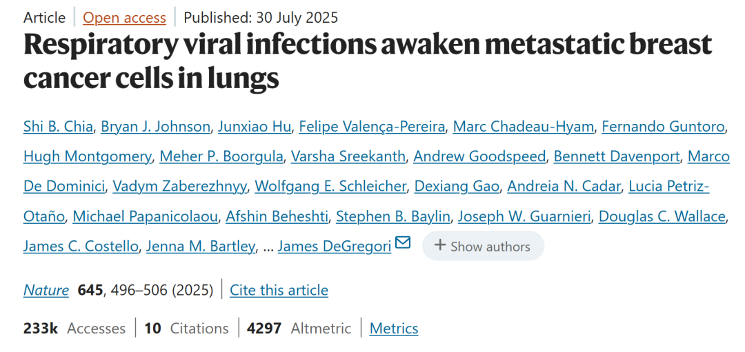Open Hugh Montgomery's author link
The image size is (745, 352).
coord(87,156)
